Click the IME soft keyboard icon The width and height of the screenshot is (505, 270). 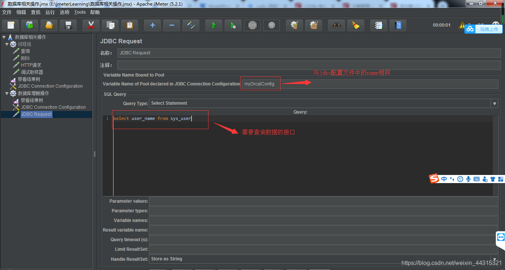pos(477,179)
